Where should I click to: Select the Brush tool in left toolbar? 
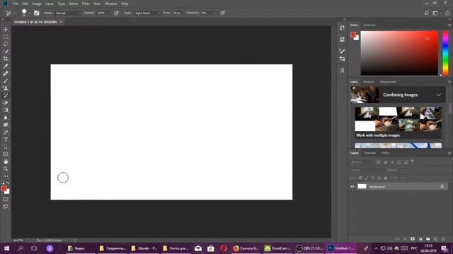(x=6, y=81)
